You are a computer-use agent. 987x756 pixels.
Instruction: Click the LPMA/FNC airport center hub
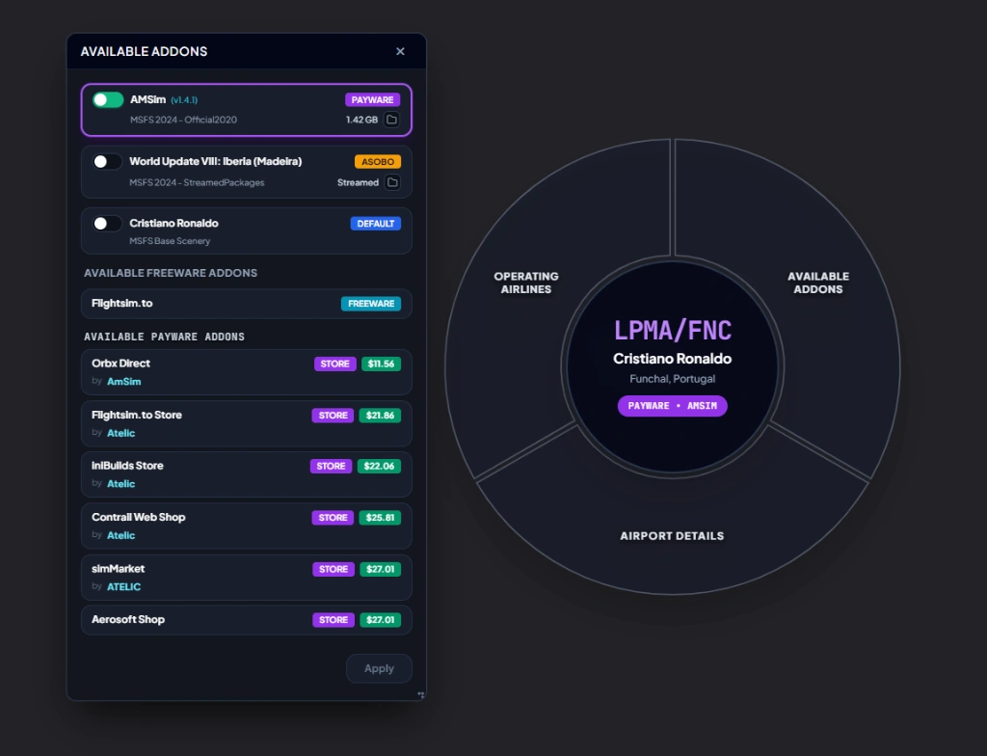(x=672, y=366)
